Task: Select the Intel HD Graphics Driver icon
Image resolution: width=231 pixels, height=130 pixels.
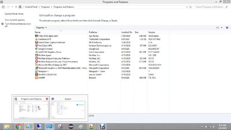Action: coord(36,52)
